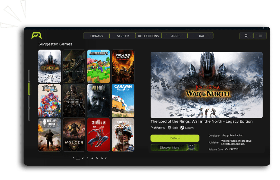
Task: Select the Wolcen game cover
Action: (74, 135)
